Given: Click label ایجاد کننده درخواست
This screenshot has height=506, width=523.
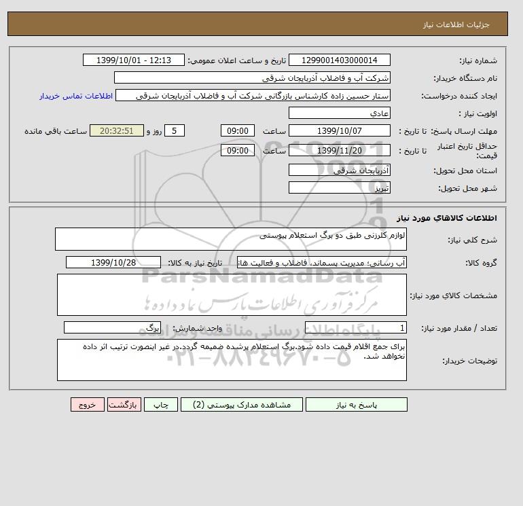Looking at the screenshot, I should 459,96.
